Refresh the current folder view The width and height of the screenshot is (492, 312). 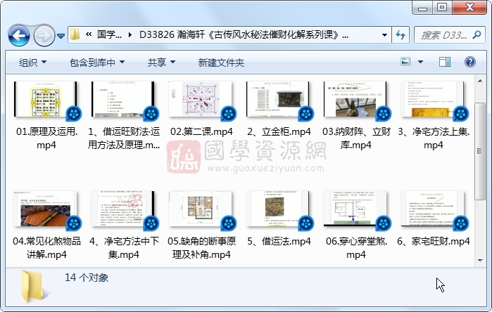pyautogui.click(x=400, y=34)
